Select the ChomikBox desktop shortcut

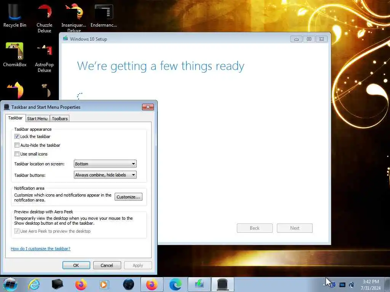[15, 55]
